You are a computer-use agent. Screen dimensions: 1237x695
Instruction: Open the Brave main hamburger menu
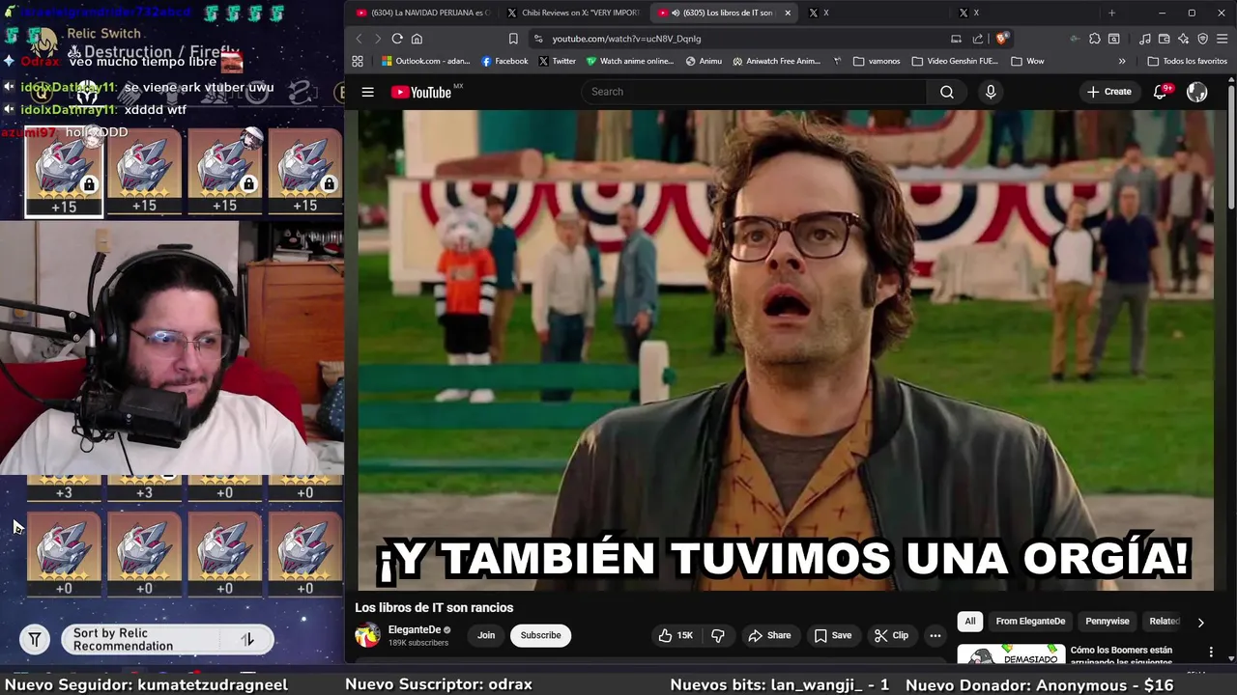pos(1222,39)
